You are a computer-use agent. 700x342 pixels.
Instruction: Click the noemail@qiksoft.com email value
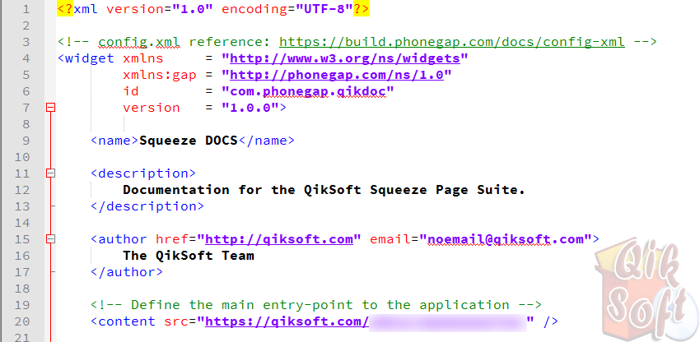pyautogui.click(x=506, y=239)
